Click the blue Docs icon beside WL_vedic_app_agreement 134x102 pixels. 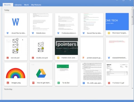tap(84, 83)
